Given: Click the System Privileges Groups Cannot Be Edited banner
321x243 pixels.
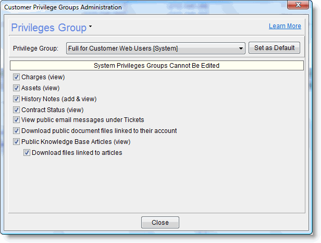Looking at the screenshot, I should [x=156, y=66].
